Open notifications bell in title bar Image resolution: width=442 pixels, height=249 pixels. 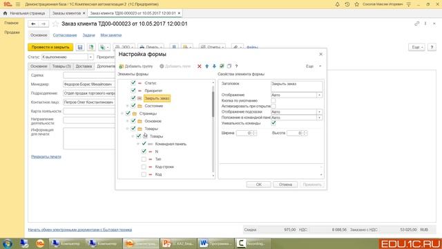(x=337, y=4)
